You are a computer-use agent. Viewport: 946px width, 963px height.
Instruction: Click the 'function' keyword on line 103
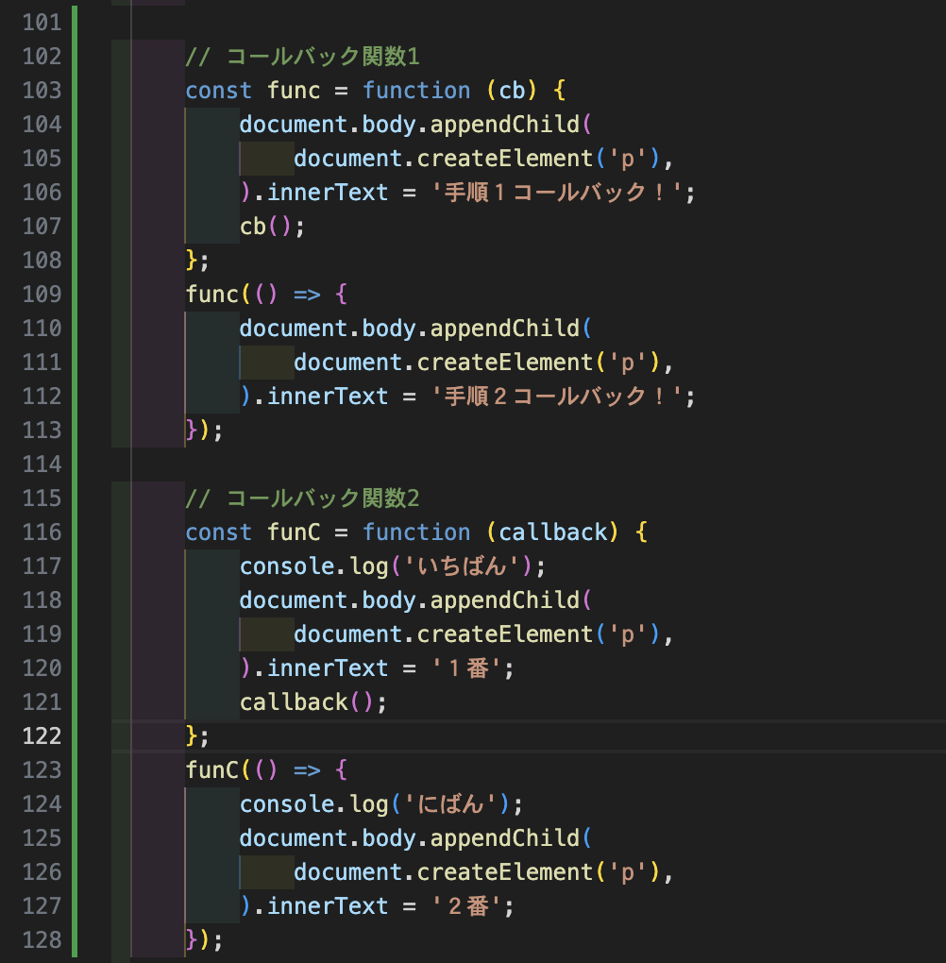coord(416,91)
